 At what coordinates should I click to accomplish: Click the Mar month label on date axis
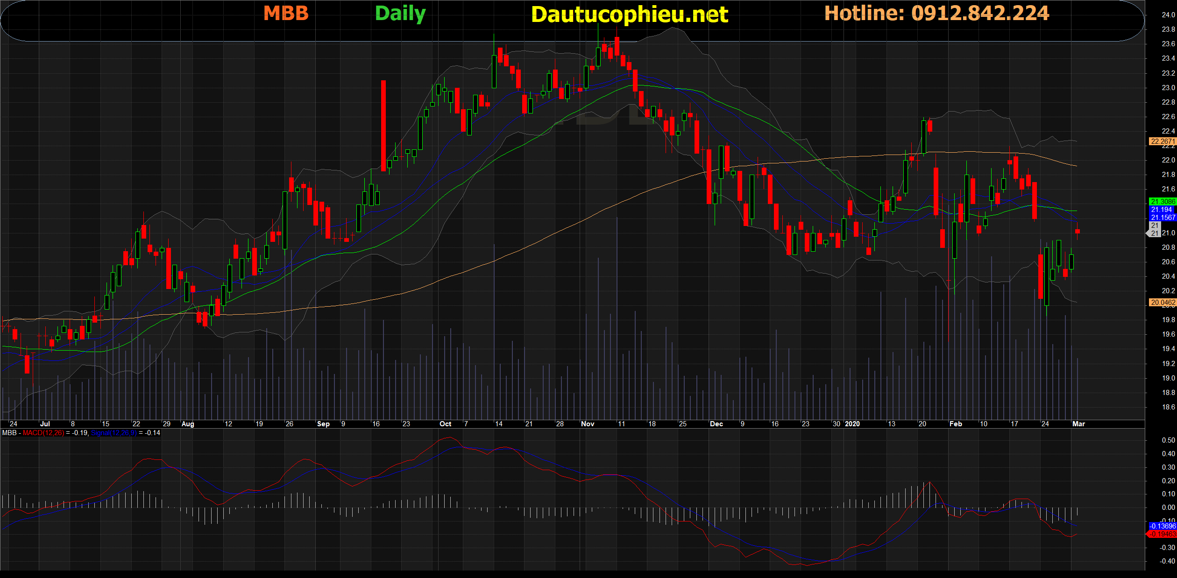click(1078, 424)
